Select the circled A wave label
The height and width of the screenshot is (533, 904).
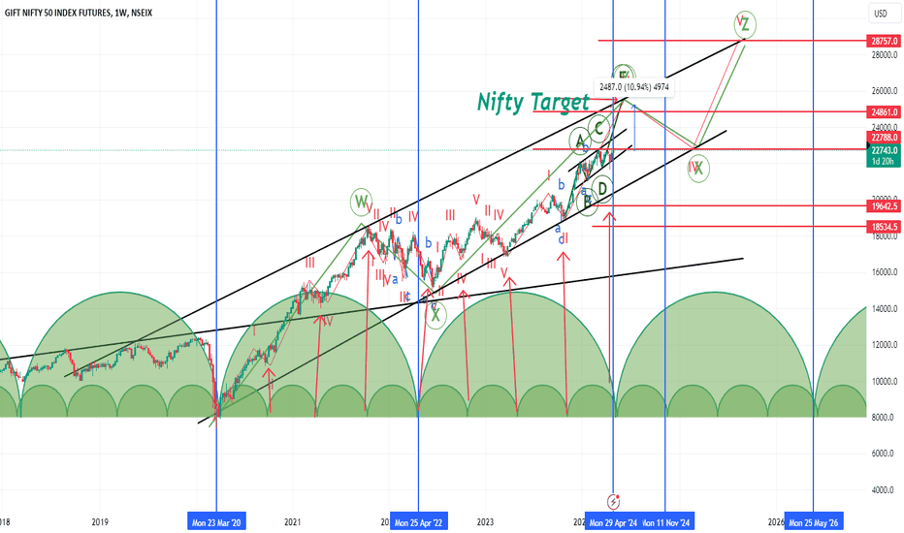579,140
